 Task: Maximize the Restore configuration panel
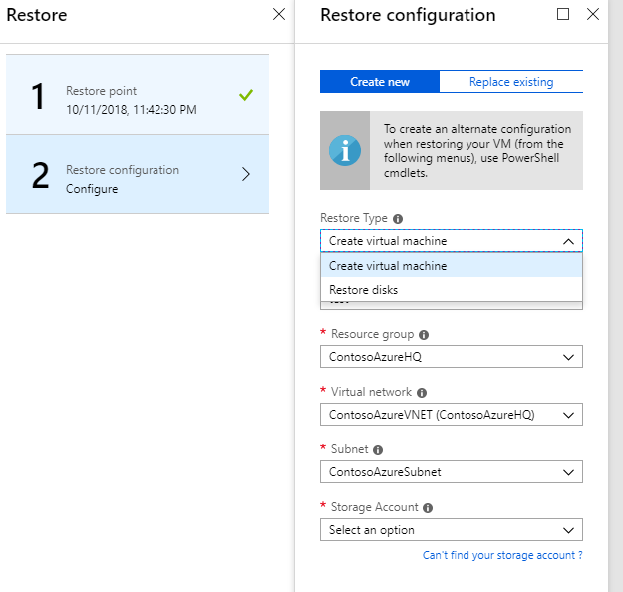(x=562, y=14)
